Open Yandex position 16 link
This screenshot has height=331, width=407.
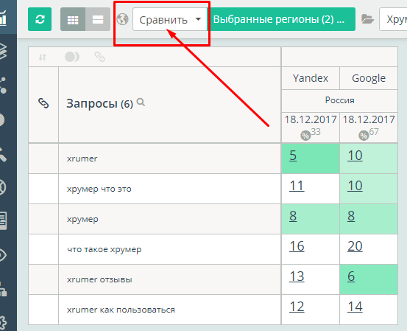tap(297, 246)
